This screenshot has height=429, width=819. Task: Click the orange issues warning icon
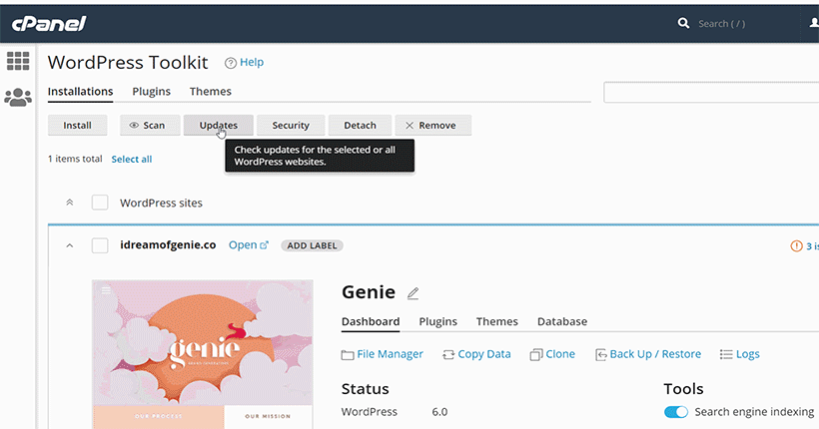tap(797, 245)
